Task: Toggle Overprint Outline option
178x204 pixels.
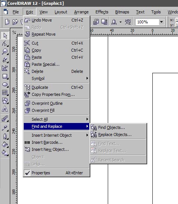Action: 56,103
